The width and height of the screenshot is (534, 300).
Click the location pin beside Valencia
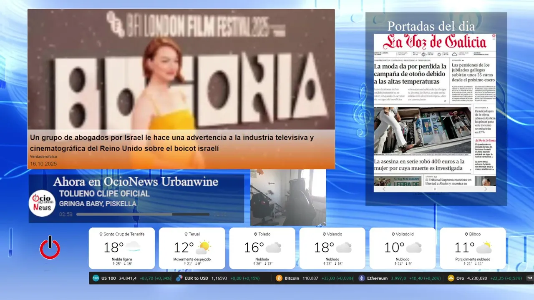click(324, 234)
